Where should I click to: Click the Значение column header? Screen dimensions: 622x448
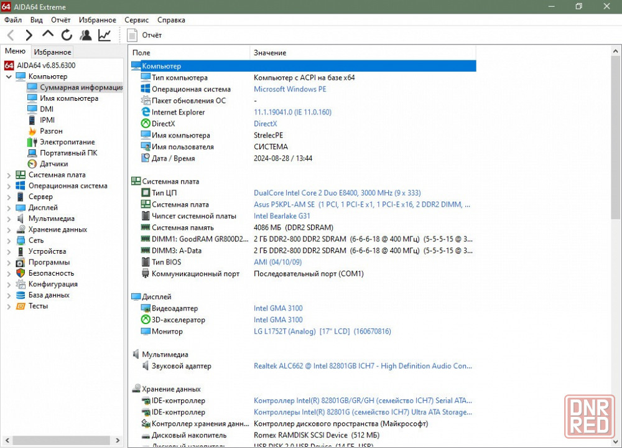363,53
